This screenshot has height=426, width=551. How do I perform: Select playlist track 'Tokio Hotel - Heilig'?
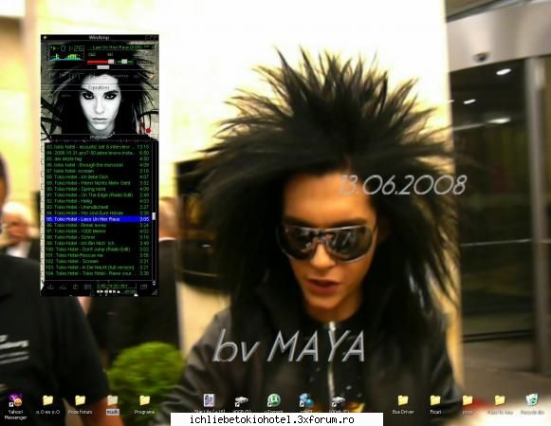(x=98, y=201)
